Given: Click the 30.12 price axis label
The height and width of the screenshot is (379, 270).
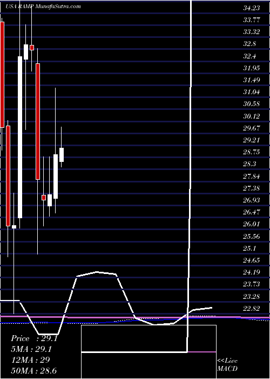Looking at the screenshot, I should [252, 116].
